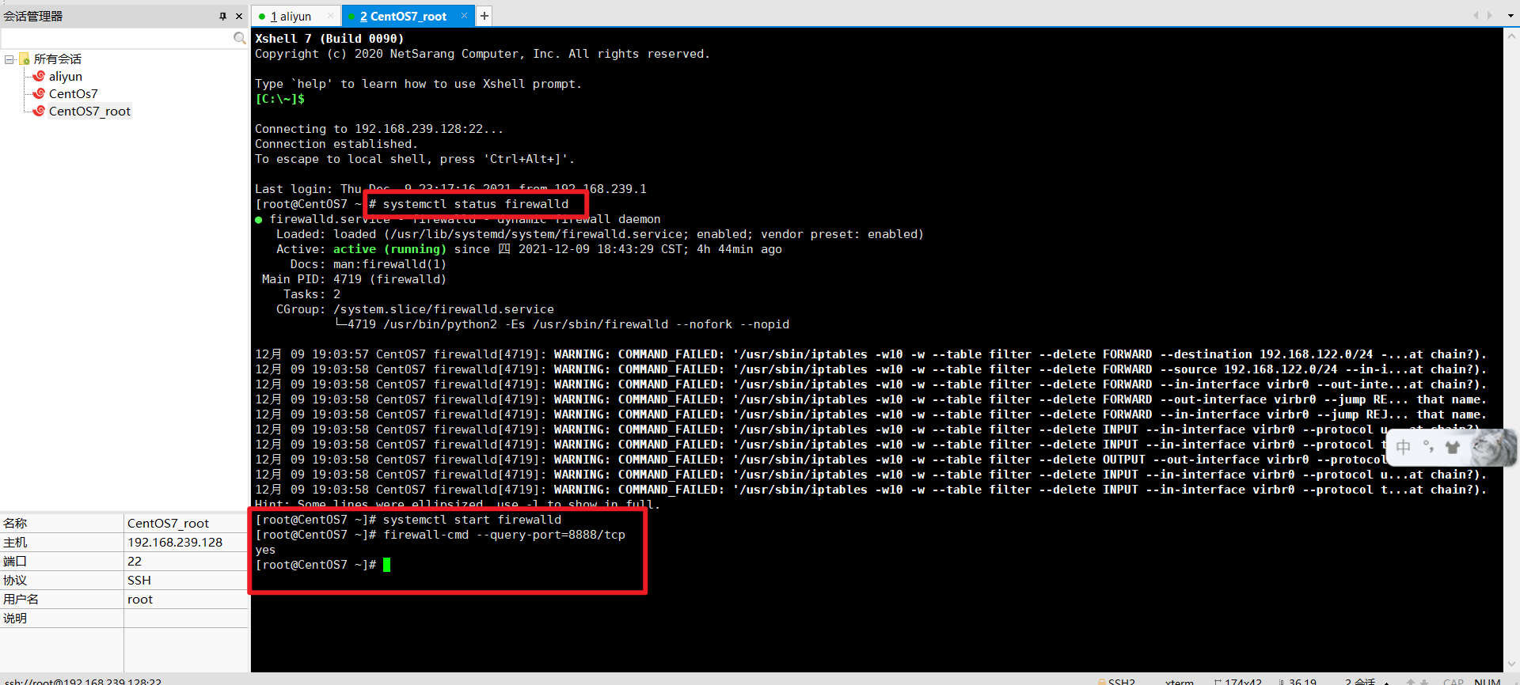Click the 用户名 property label
This screenshot has width=1520, height=685.
pos(21,600)
